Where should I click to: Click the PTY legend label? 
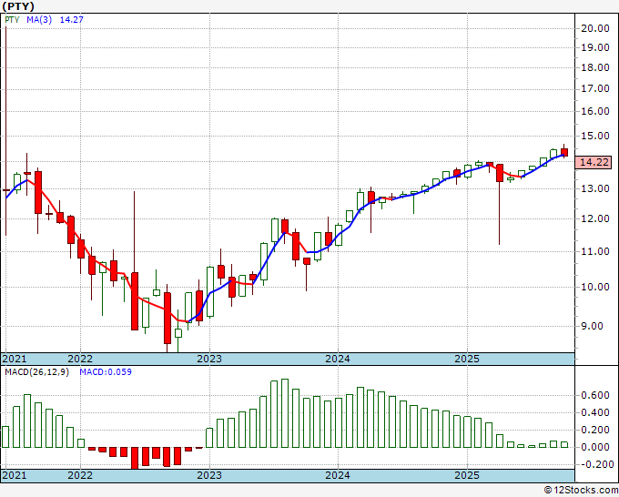pyautogui.click(x=12, y=19)
